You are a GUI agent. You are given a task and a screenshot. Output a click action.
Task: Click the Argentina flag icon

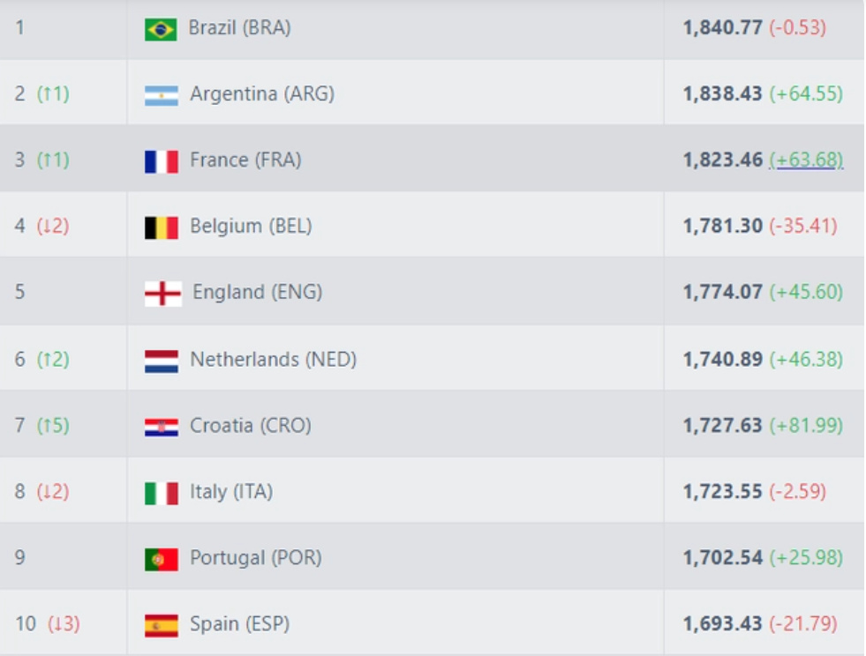coord(162,95)
